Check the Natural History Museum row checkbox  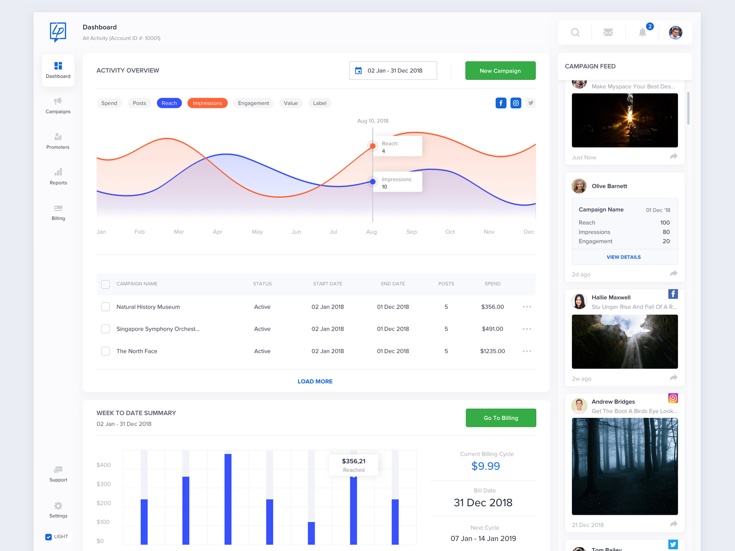(x=105, y=306)
